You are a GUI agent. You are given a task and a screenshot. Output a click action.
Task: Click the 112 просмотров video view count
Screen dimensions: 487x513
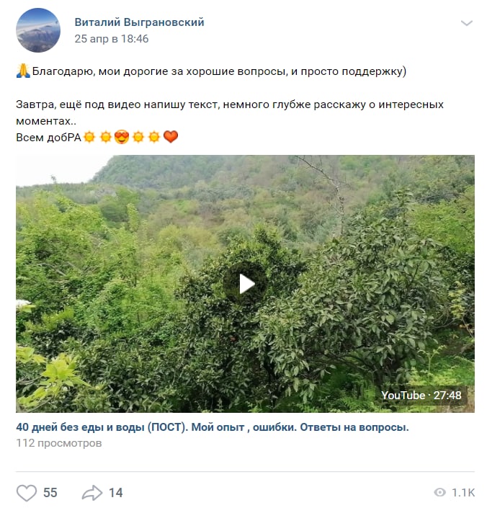pos(59,443)
